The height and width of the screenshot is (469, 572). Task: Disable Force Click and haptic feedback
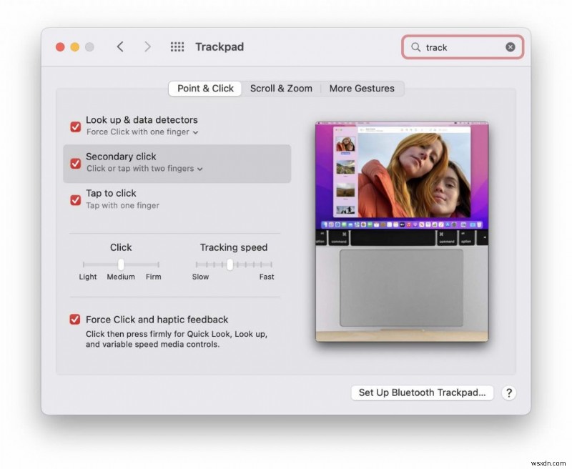[x=75, y=320]
